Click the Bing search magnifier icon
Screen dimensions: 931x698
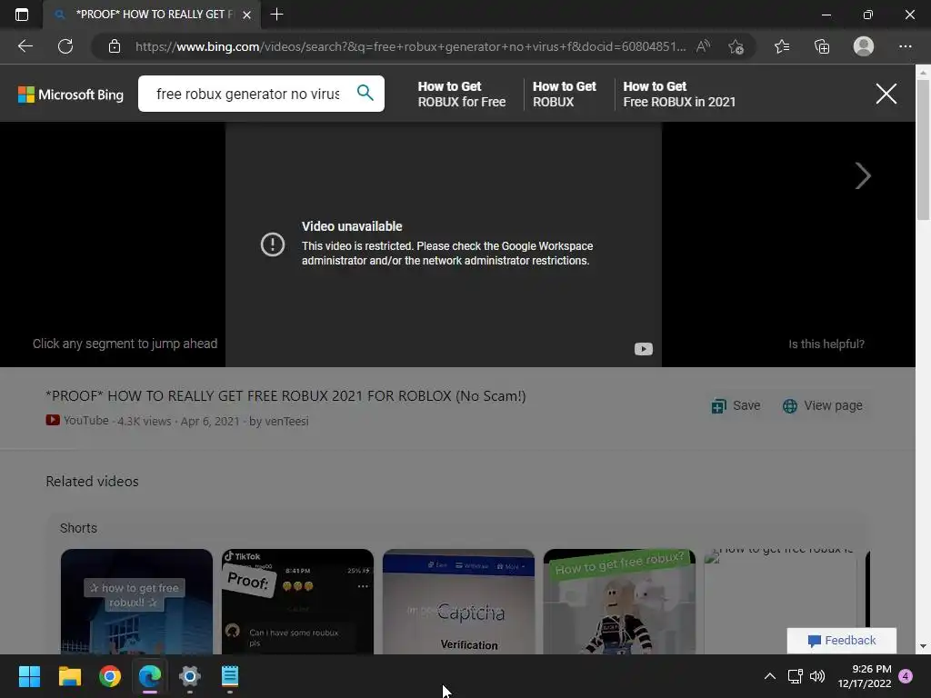tap(365, 93)
